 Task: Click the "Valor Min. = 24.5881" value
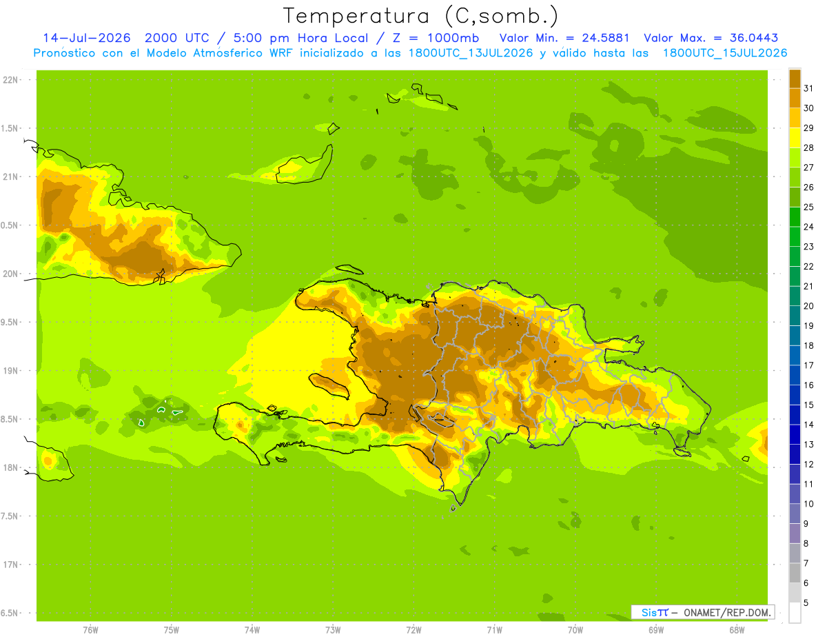[x=565, y=38]
